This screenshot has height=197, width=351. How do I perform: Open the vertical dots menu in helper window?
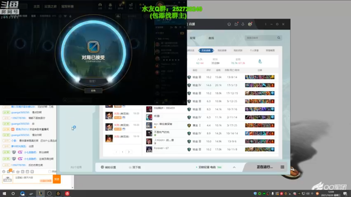click(x=266, y=24)
